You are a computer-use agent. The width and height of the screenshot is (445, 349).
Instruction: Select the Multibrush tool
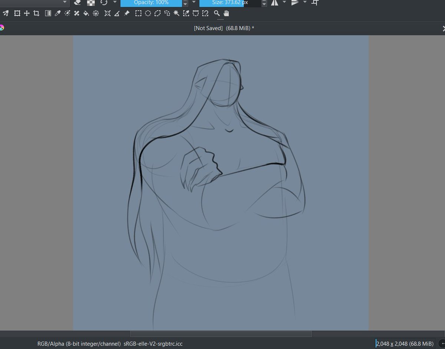coord(6,13)
